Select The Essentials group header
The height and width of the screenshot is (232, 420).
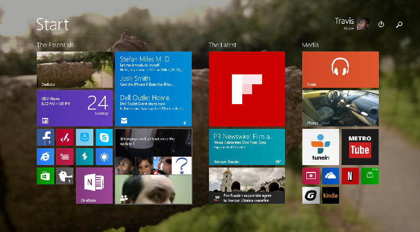(55, 45)
